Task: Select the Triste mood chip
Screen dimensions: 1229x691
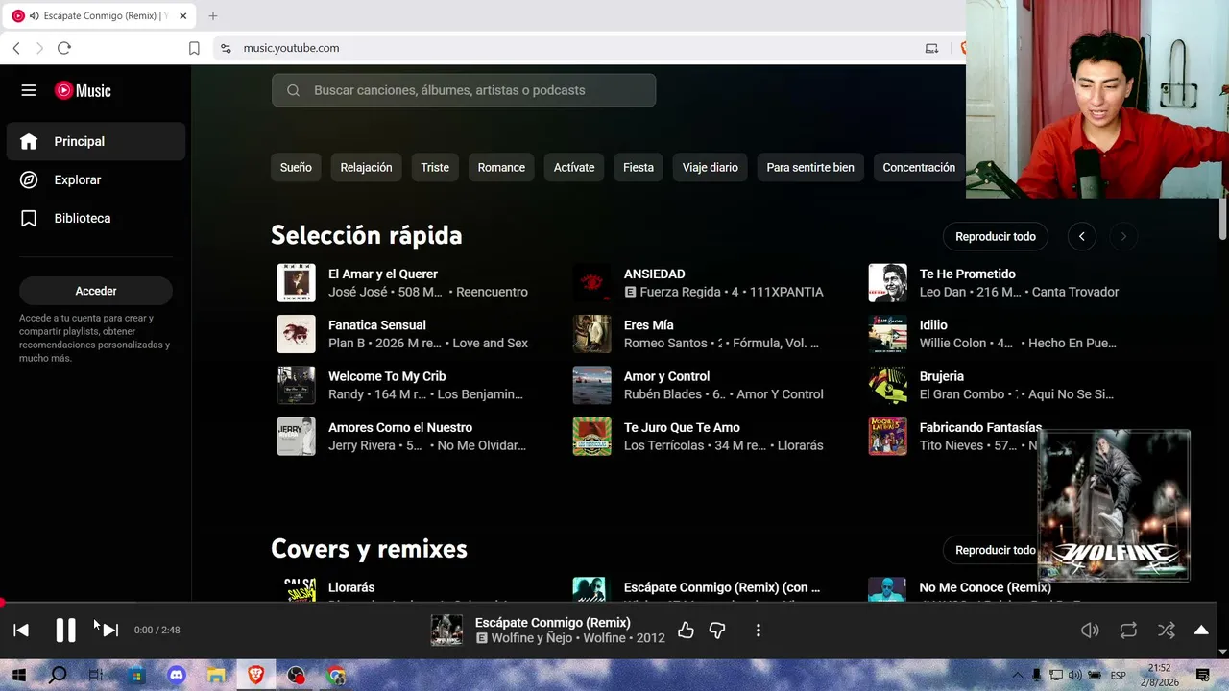Action: click(435, 167)
